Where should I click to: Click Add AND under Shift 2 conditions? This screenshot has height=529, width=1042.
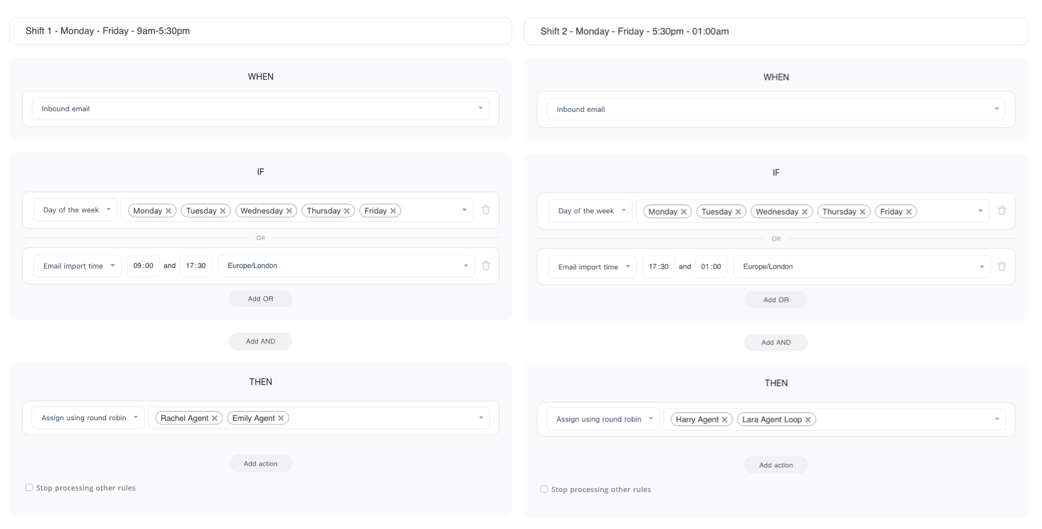776,342
